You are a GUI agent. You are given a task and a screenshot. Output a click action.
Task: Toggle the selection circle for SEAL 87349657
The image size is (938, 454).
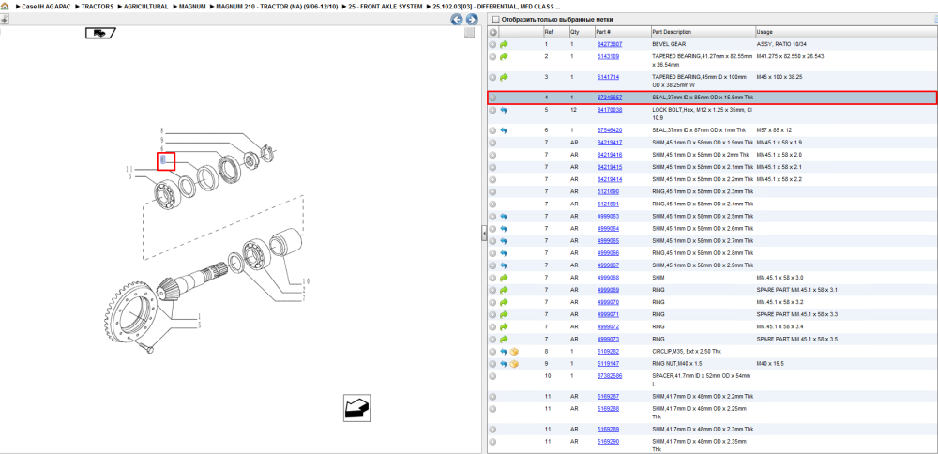pos(493,98)
